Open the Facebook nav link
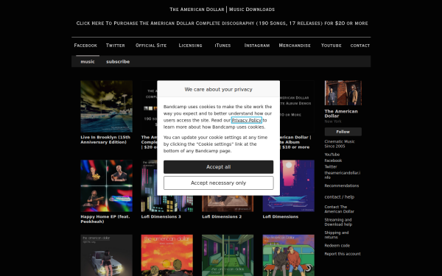442x276 pixels. pos(85,46)
